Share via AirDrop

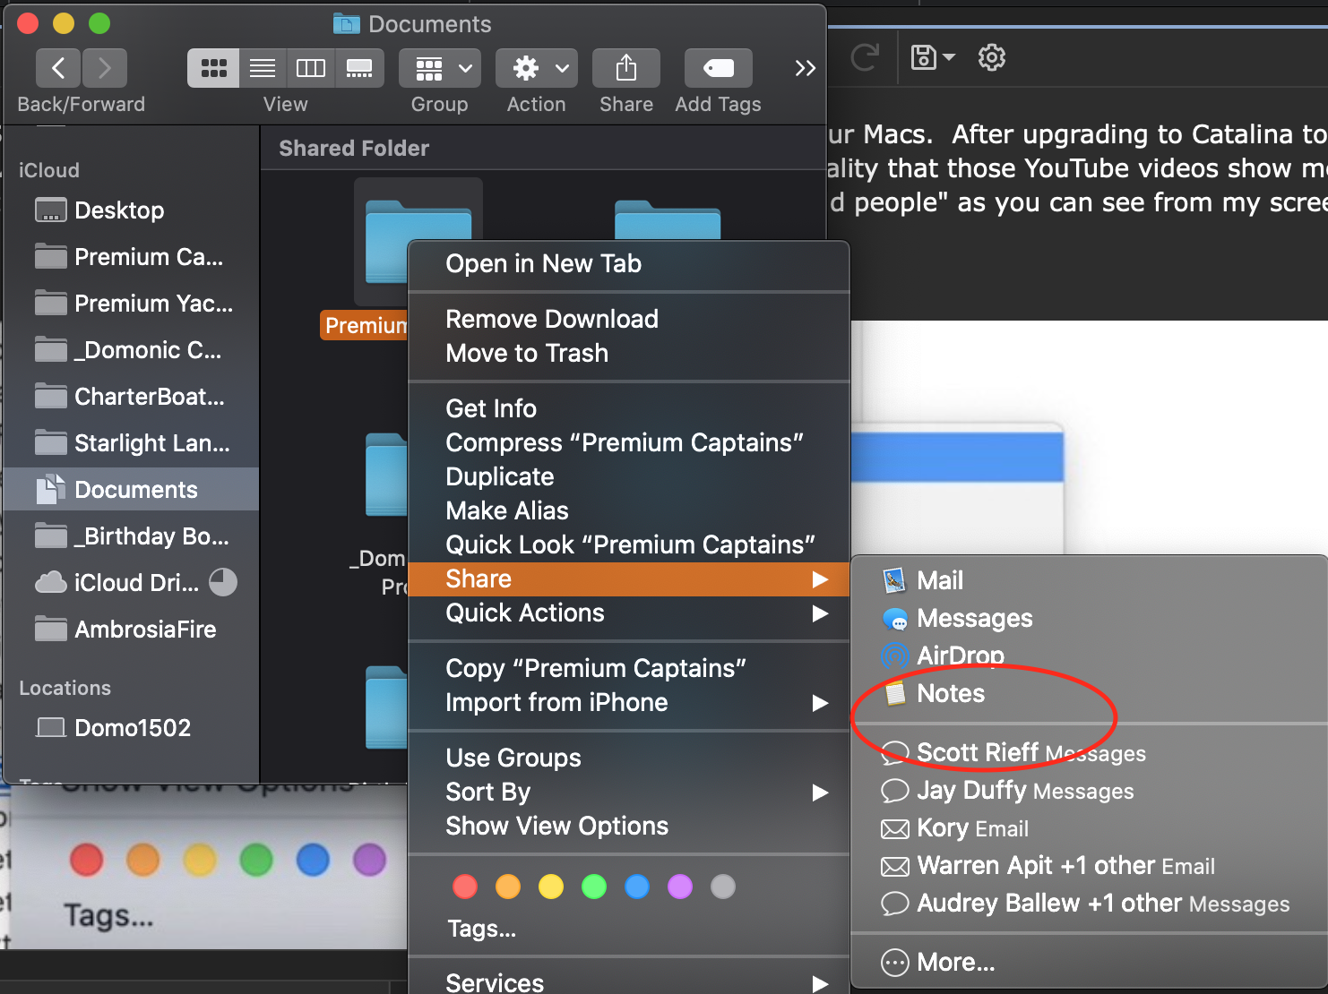[1089, 656]
